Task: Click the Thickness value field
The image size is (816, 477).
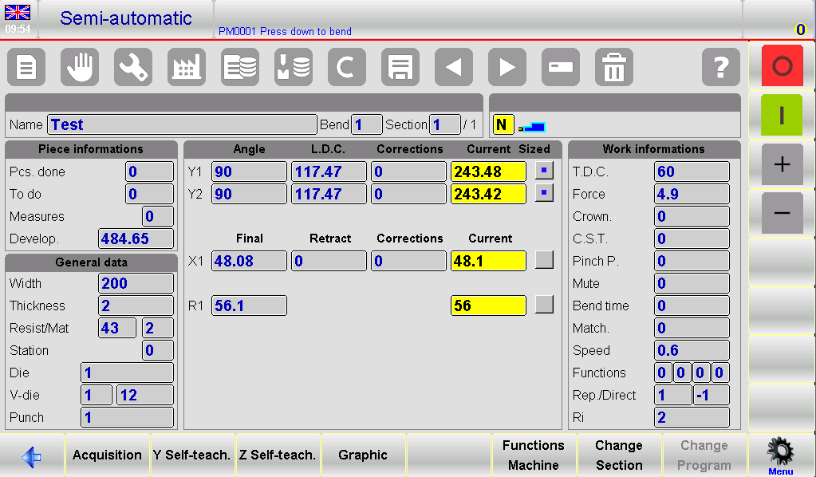Action: [x=136, y=306]
